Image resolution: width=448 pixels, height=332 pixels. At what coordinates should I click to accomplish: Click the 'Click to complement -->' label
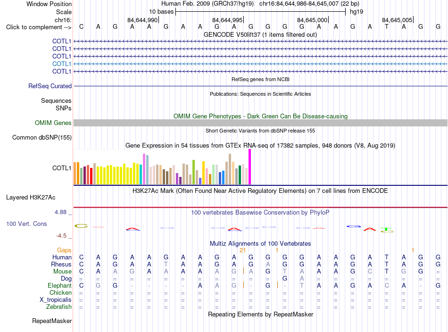click(x=39, y=27)
